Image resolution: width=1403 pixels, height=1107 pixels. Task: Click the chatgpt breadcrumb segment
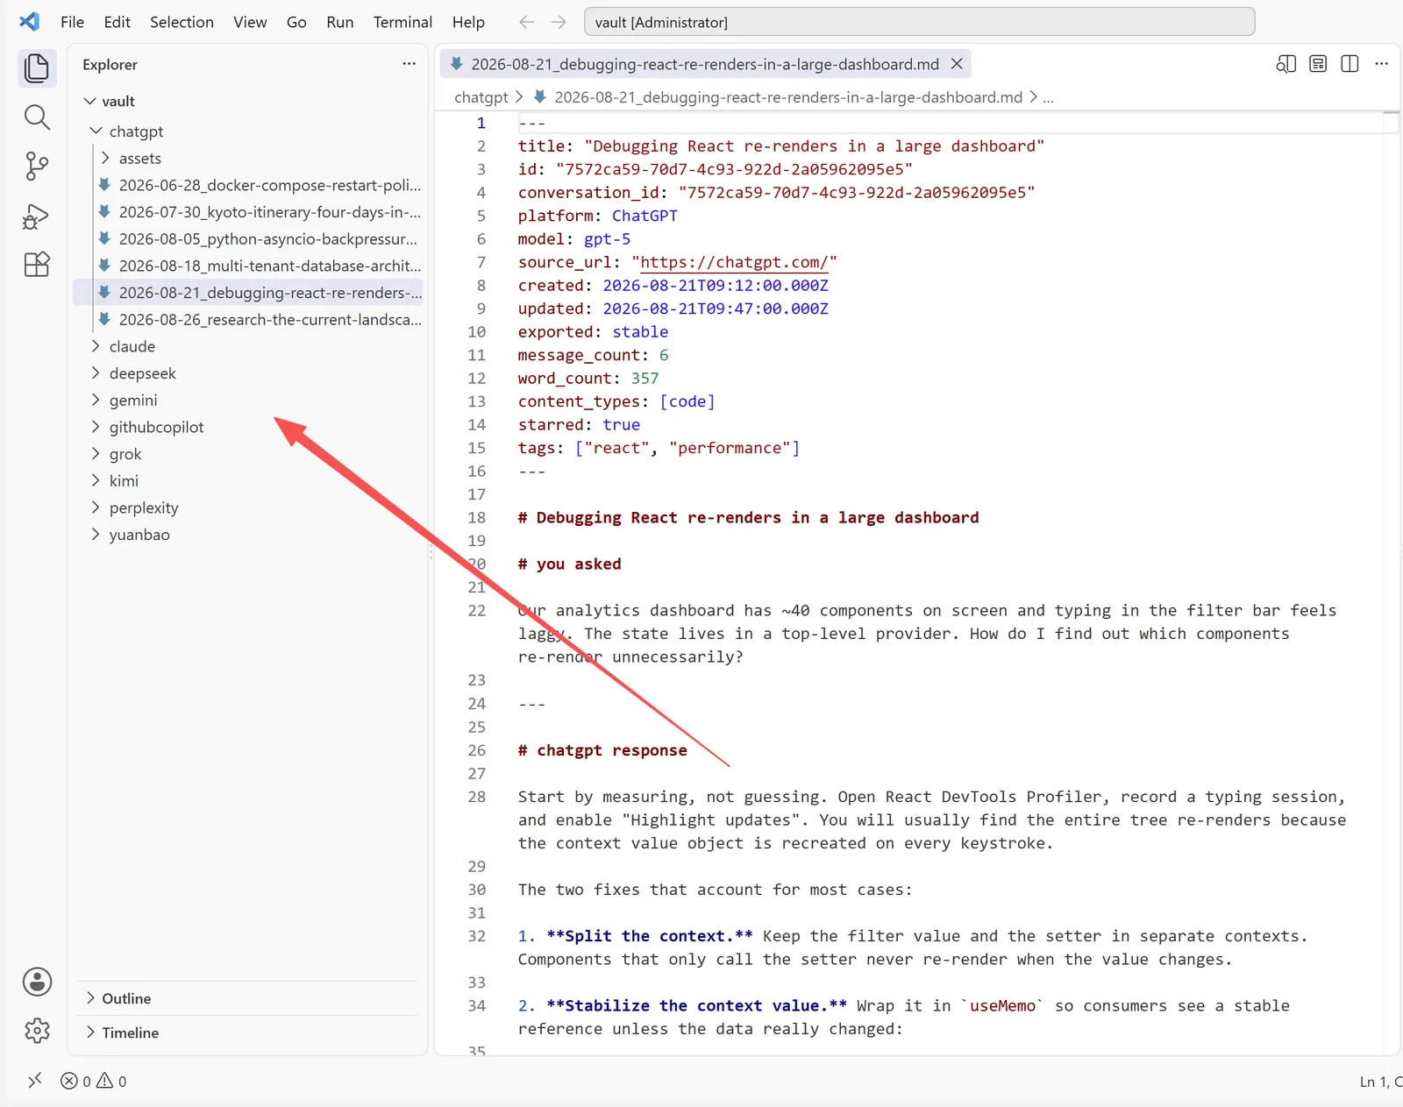[481, 97]
